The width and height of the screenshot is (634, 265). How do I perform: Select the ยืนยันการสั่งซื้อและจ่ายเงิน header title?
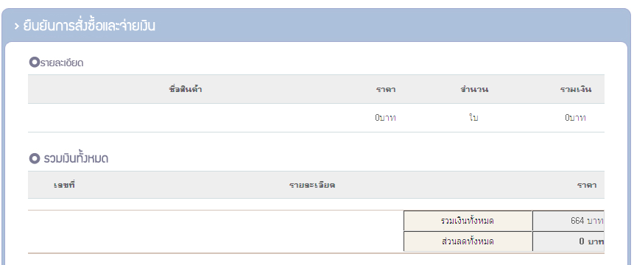[89, 26]
